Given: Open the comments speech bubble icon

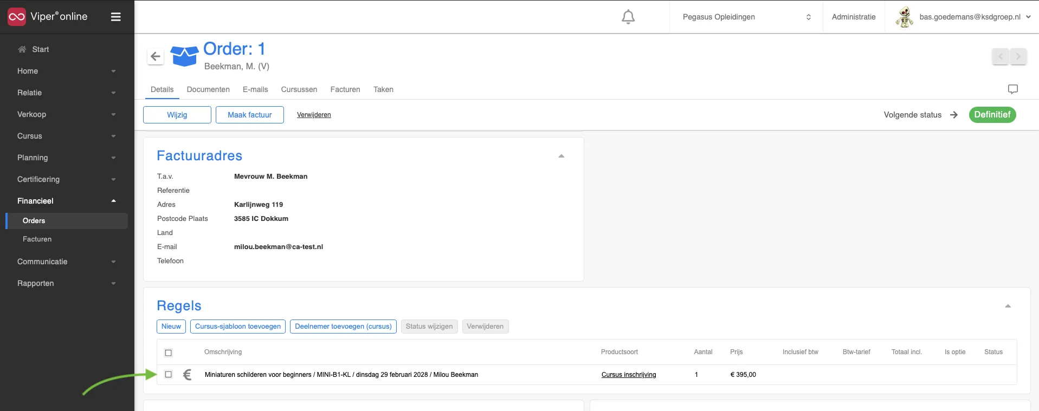Looking at the screenshot, I should pyautogui.click(x=1012, y=89).
